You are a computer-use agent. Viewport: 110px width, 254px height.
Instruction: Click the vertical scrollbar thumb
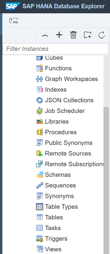coord(106,180)
